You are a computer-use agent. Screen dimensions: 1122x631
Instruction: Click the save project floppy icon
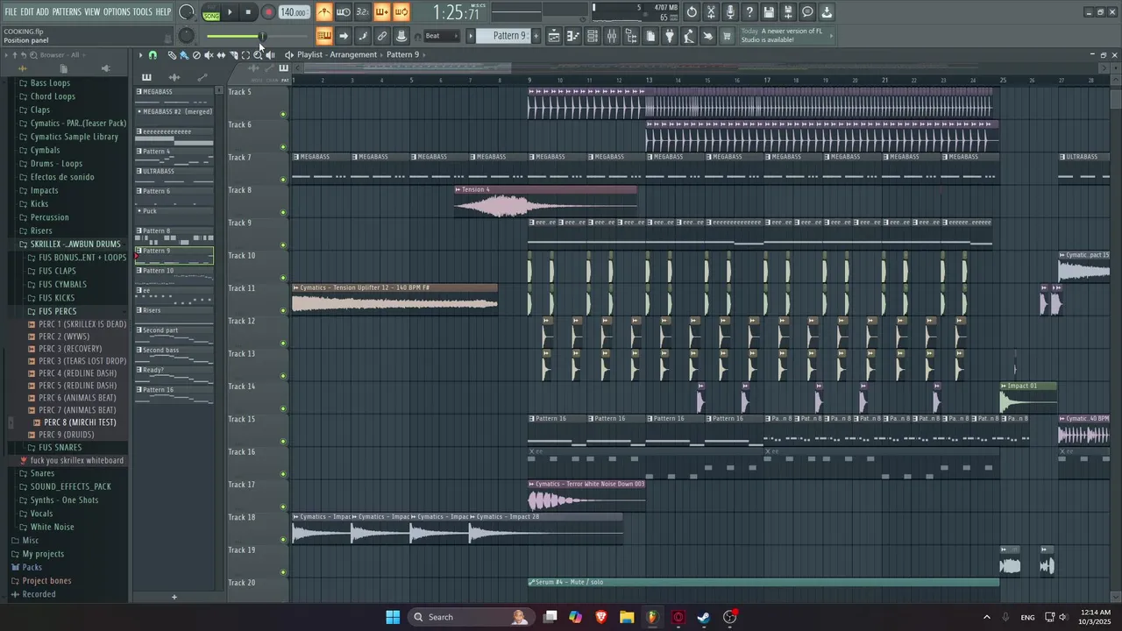tap(769, 12)
